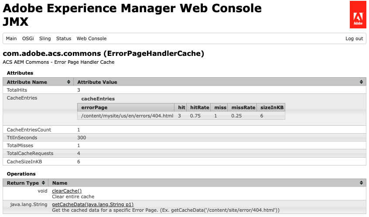The image size is (369, 217).
Task: Click the Return Type column header
Action: point(26,183)
